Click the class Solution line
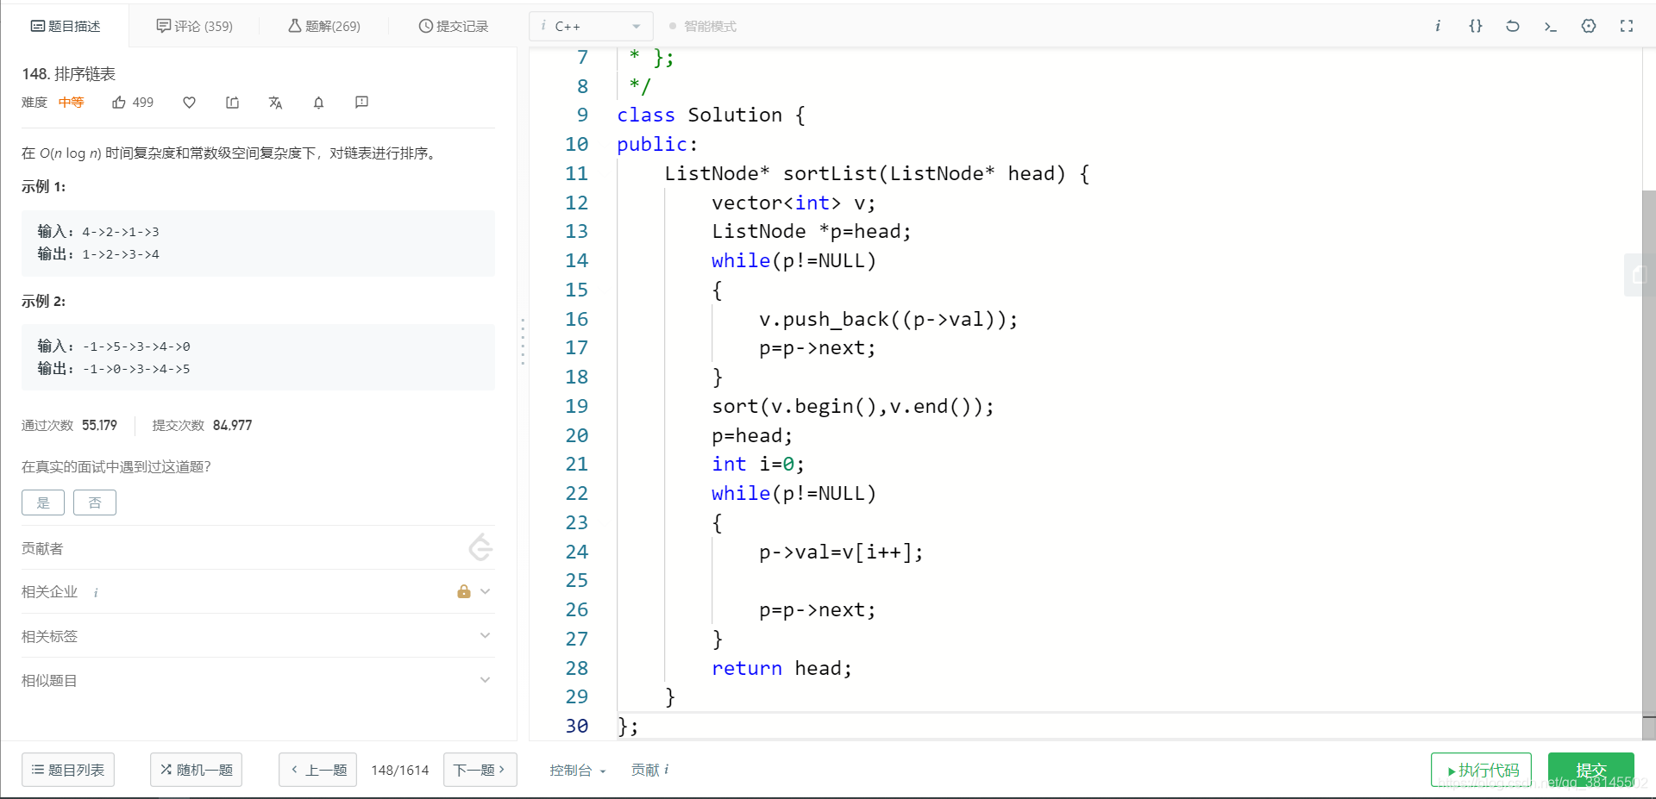Image resolution: width=1656 pixels, height=799 pixels. click(x=712, y=115)
